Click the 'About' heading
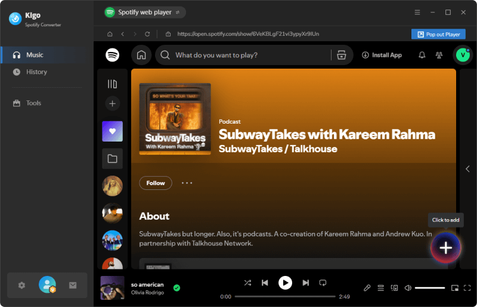This screenshot has width=477, height=307. (154, 216)
